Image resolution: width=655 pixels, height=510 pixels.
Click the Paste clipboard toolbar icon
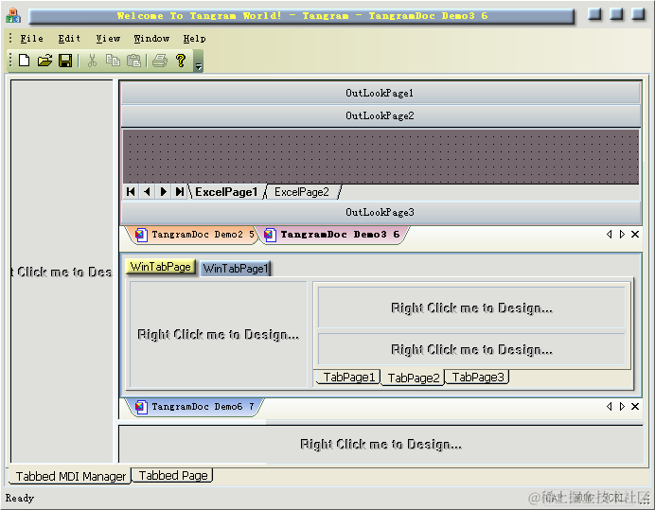click(x=133, y=61)
